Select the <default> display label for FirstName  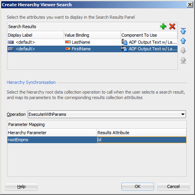25,49
